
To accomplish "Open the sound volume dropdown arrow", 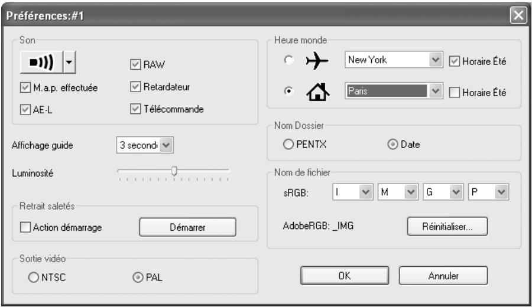I will pos(69,62).
